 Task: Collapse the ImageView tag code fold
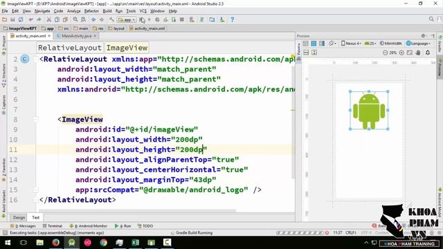coord(36,120)
